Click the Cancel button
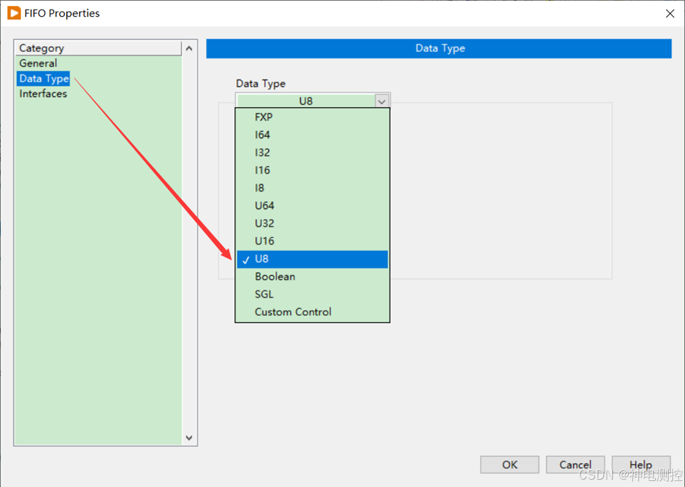Screen dimensions: 685x487 click(x=575, y=464)
